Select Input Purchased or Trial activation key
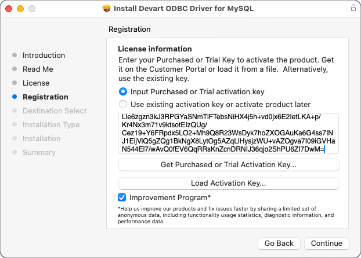 tap(123, 91)
